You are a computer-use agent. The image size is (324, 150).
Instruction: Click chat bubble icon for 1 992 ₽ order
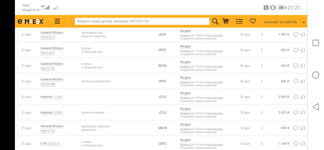296,34
